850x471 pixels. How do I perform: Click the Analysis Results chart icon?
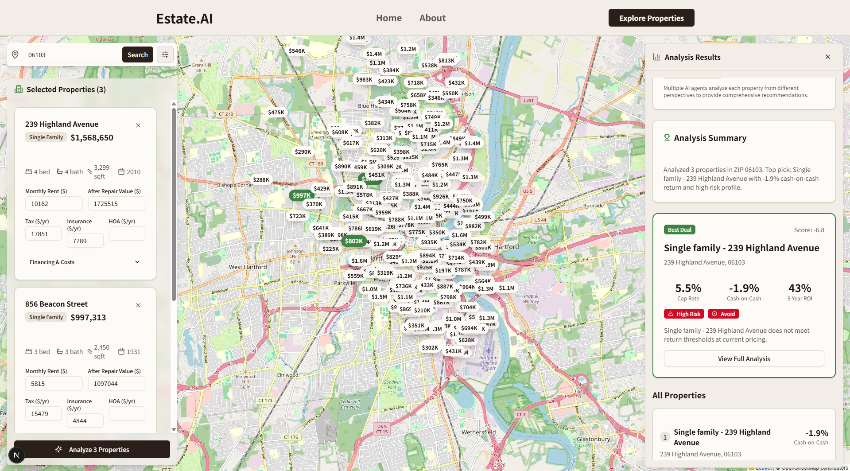[x=657, y=57]
